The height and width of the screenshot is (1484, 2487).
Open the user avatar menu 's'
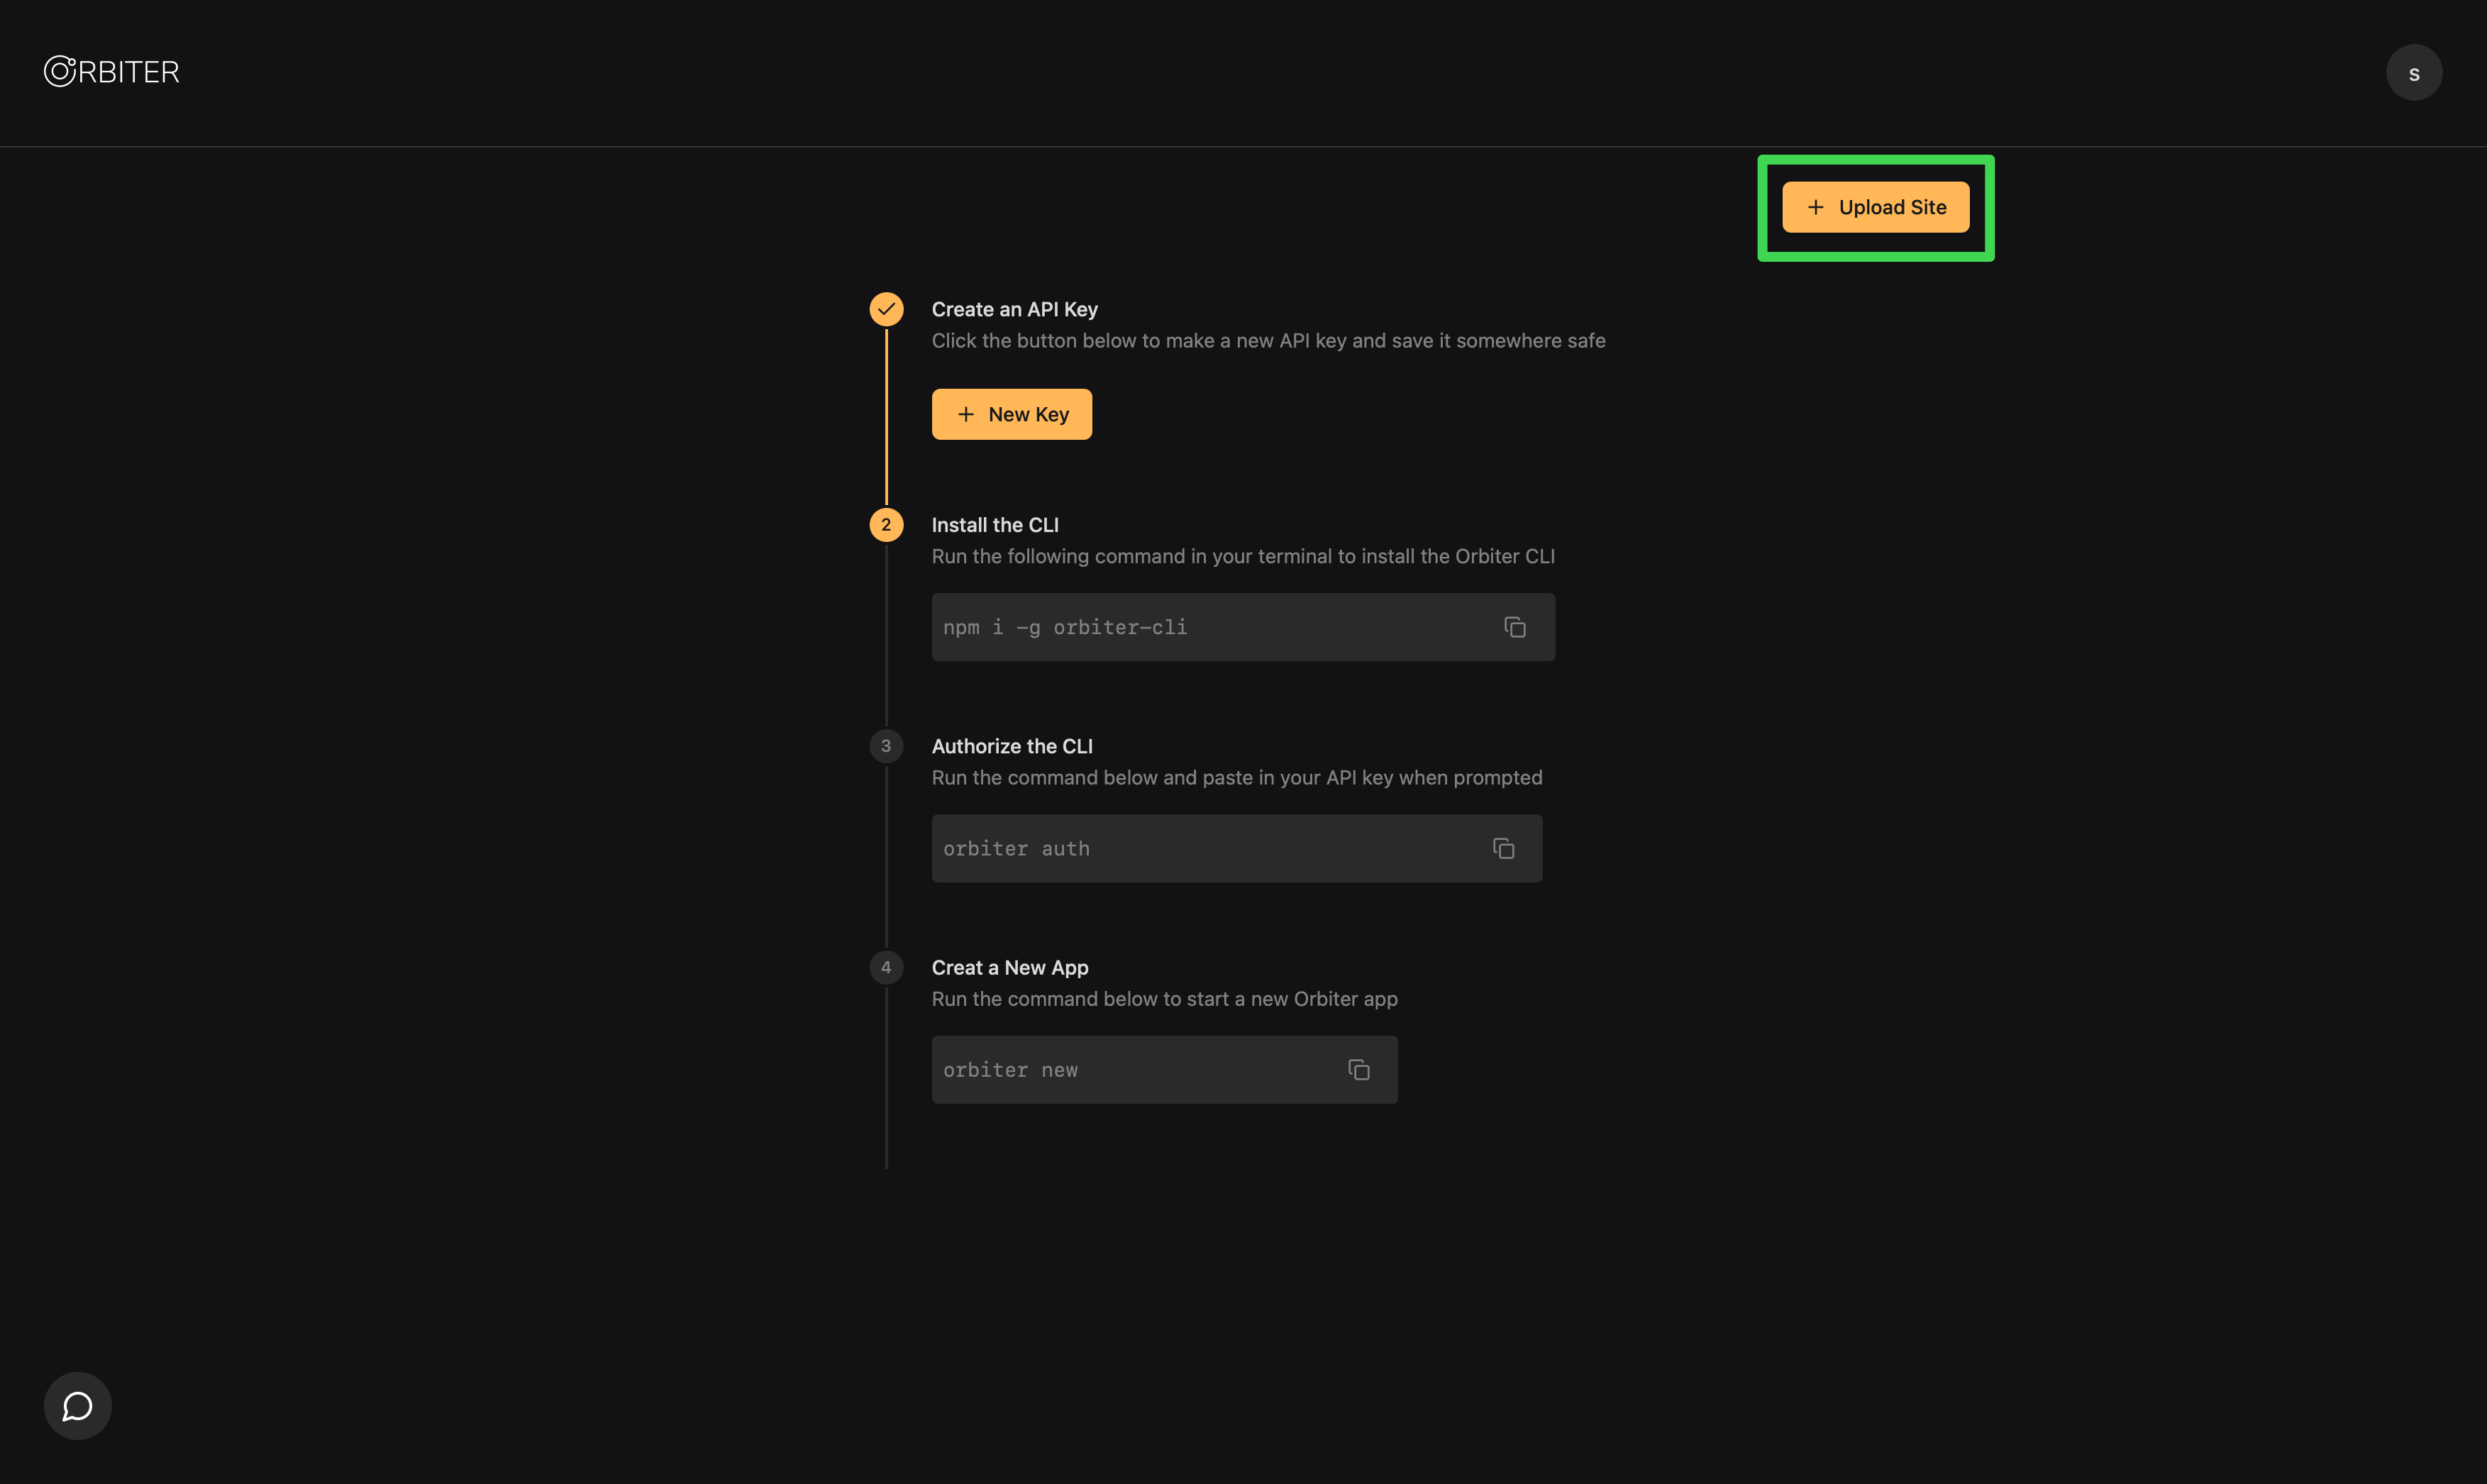tap(2413, 72)
